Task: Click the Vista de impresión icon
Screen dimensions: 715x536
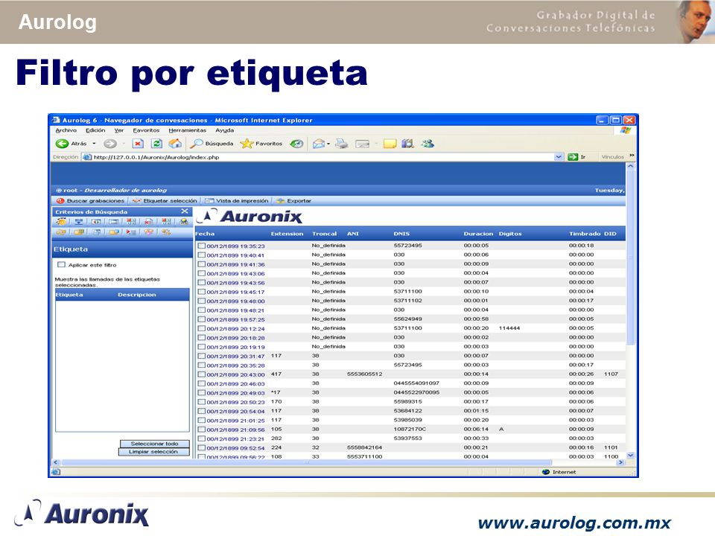Action: (209, 200)
